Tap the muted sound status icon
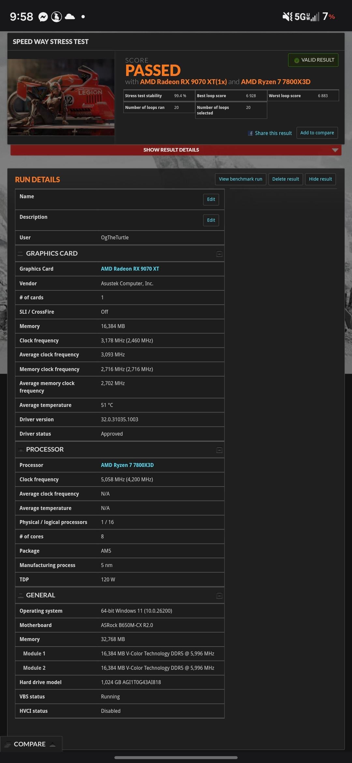Image resolution: width=352 pixels, height=763 pixels. click(287, 17)
